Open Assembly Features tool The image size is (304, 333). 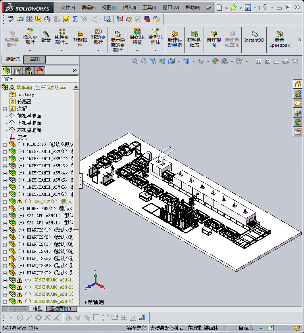pyautogui.click(x=137, y=37)
